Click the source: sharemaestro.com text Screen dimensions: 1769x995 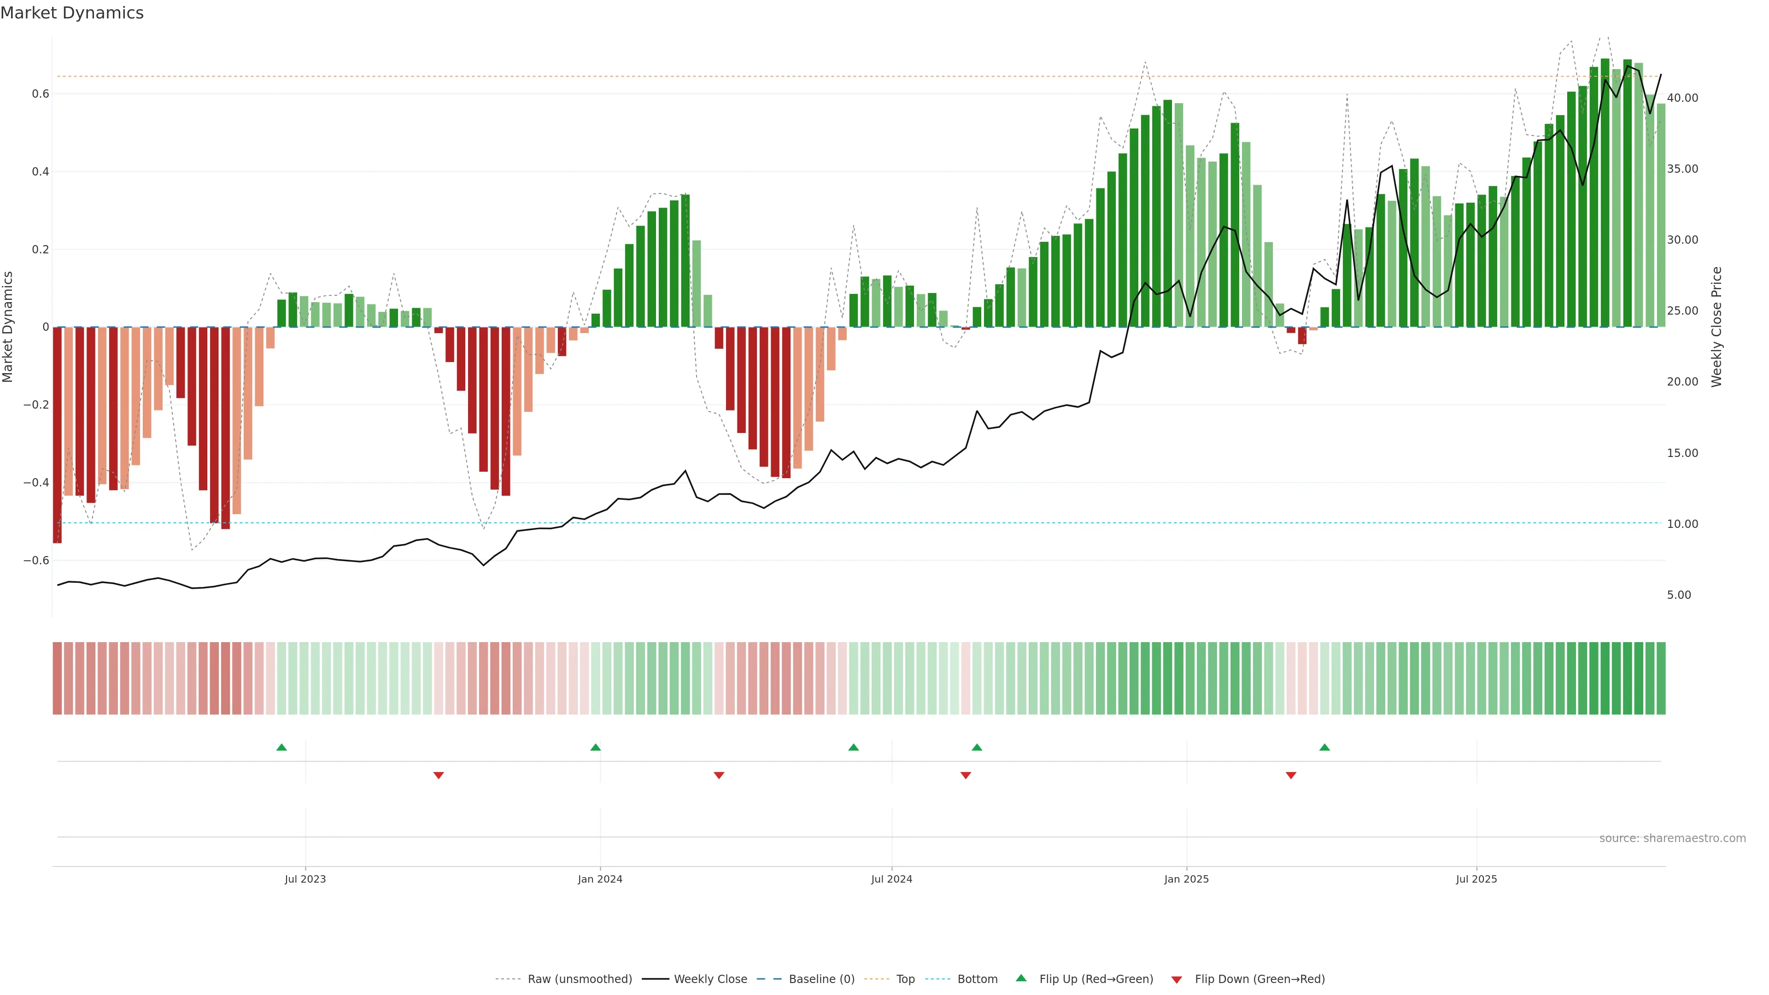(x=1672, y=838)
